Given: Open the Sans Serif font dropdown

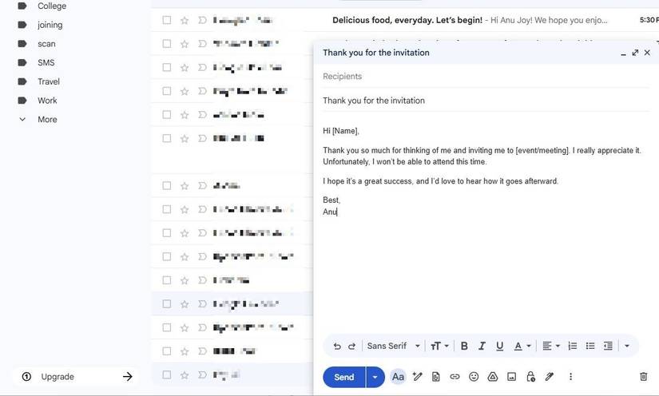Looking at the screenshot, I should point(393,346).
